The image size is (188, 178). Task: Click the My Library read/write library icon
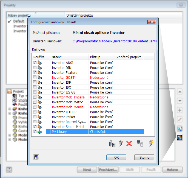tap(39, 132)
